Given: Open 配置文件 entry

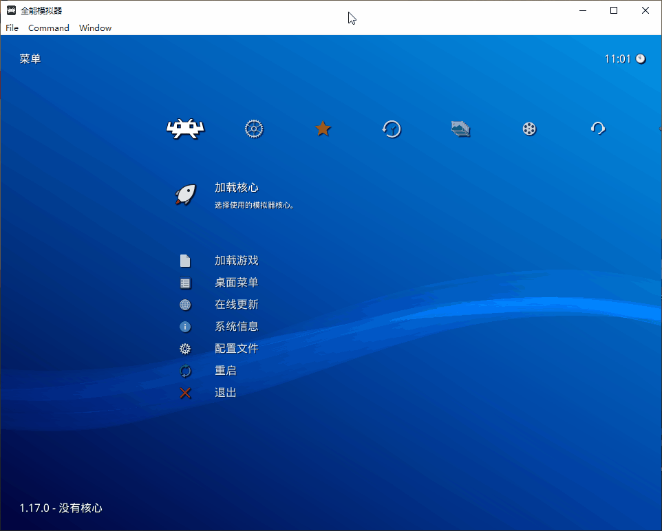Looking at the screenshot, I should (x=237, y=348).
